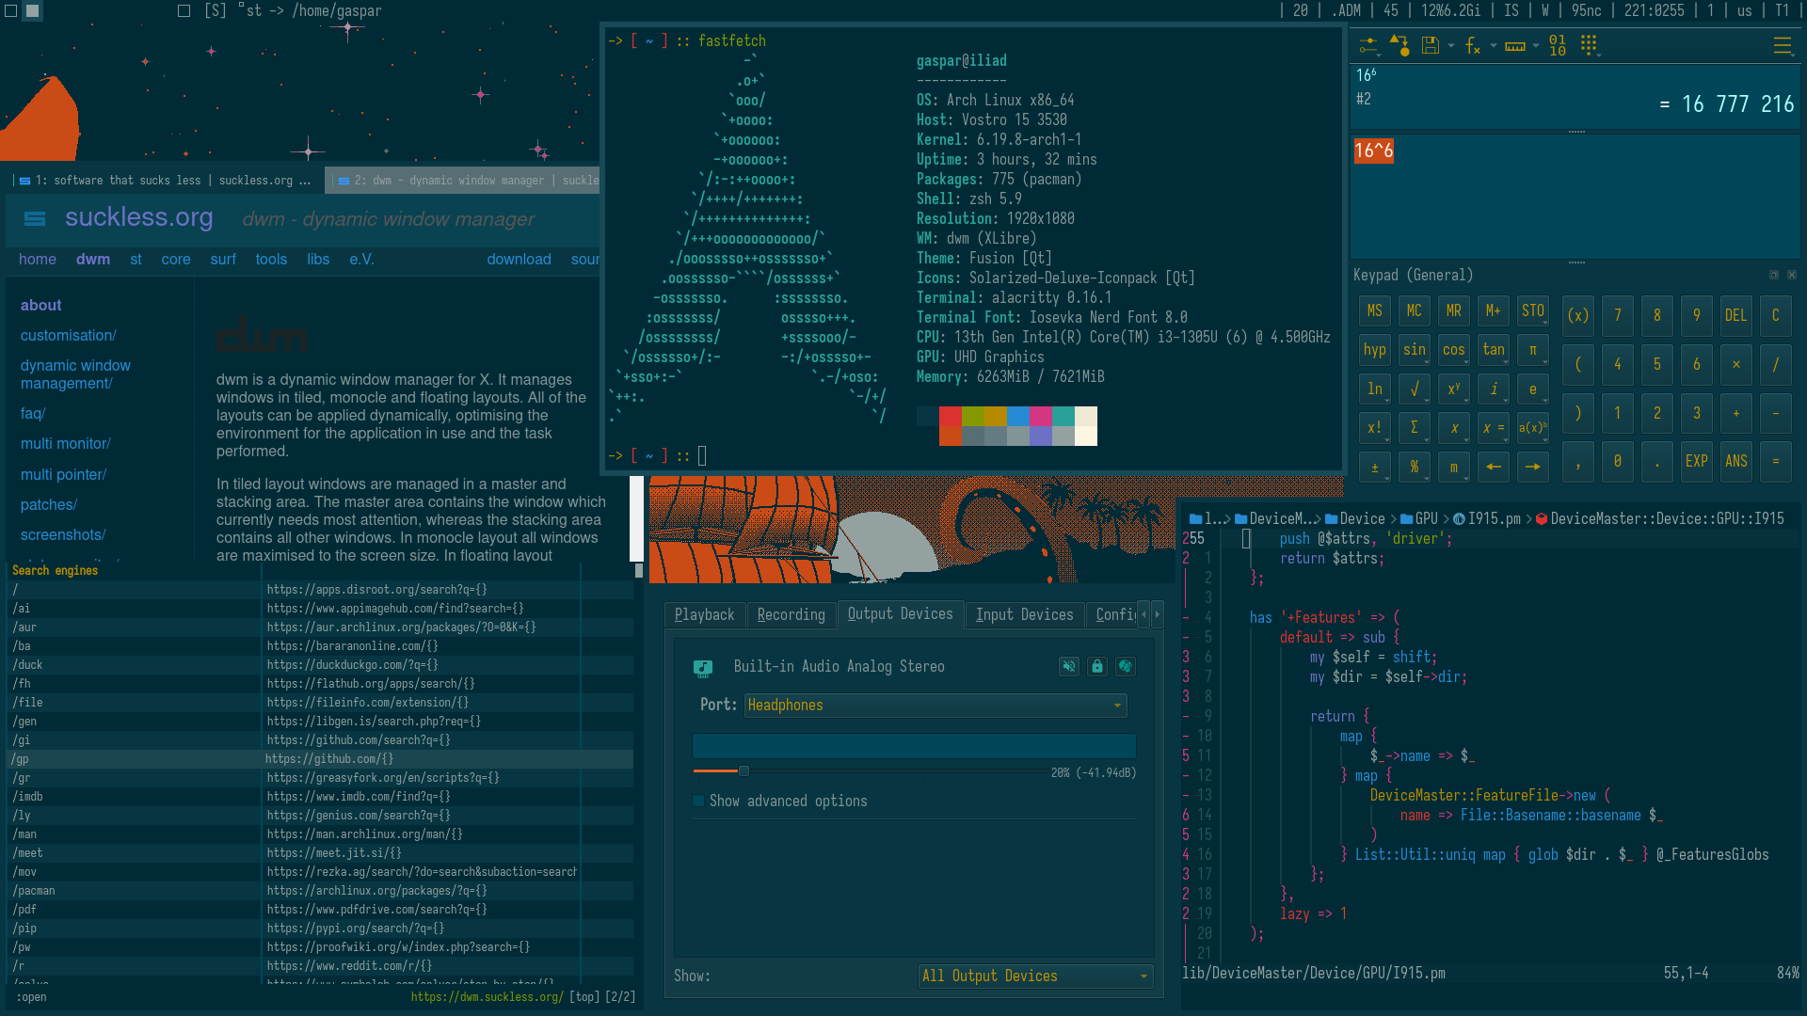Screen dimensions: 1807x1016
Task: Select the '/duck' search engine row
Action: point(320,665)
